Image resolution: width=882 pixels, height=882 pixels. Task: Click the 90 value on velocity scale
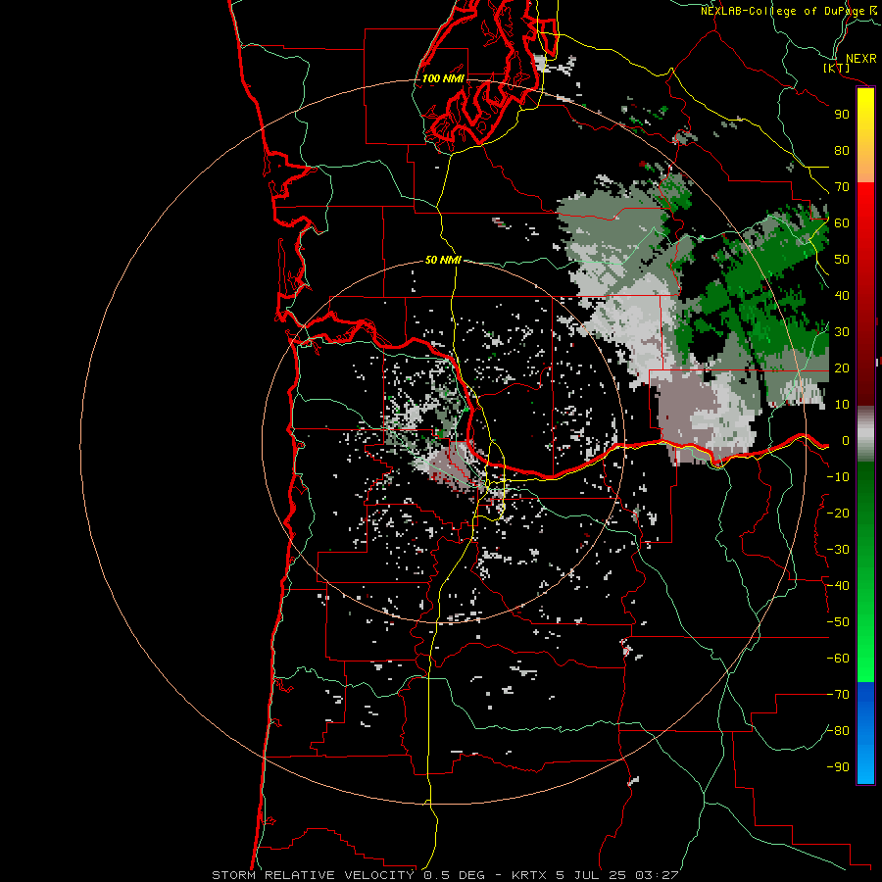click(x=842, y=115)
